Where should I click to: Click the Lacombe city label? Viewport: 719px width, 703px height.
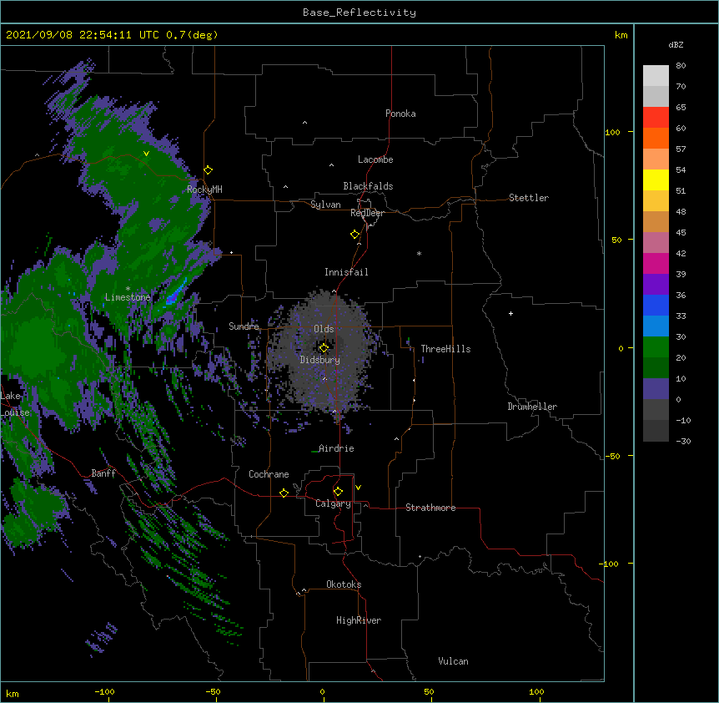click(x=375, y=159)
